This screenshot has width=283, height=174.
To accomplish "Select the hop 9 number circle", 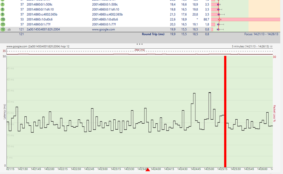I will [x=3, y=14].
